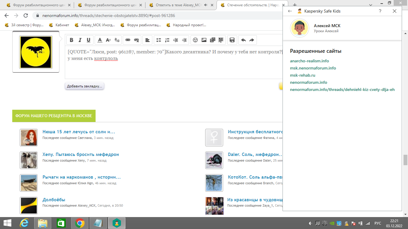The height and width of the screenshot is (229, 408).
Task: Click the insert image icon
Action: tap(204, 40)
